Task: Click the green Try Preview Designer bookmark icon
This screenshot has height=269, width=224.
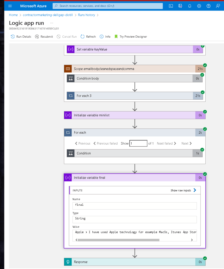Action: tap(116, 37)
